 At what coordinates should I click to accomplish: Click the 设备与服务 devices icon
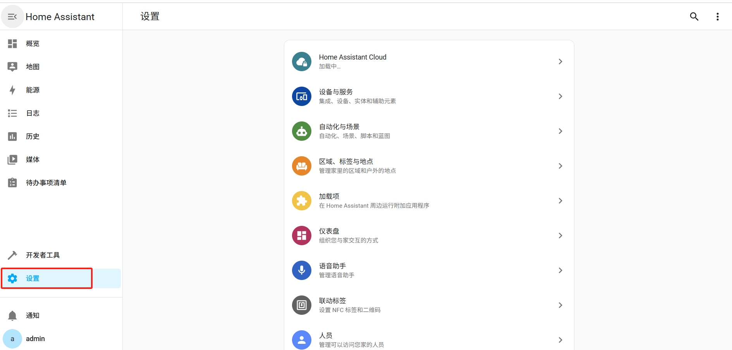(302, 96)
